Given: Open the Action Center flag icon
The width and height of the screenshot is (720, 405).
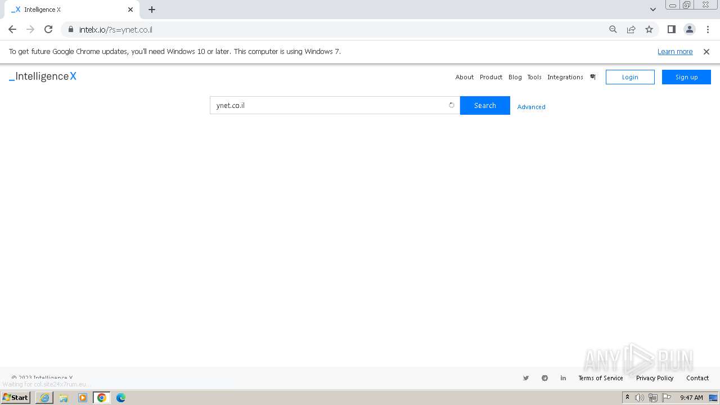Looking at the screenshot, I should pyautogui.click(x=667, y=398).
